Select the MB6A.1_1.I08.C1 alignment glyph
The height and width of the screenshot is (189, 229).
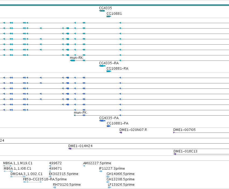pyautogui.click(x=8, y=171)
